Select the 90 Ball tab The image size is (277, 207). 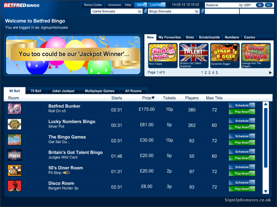(15, 91)
